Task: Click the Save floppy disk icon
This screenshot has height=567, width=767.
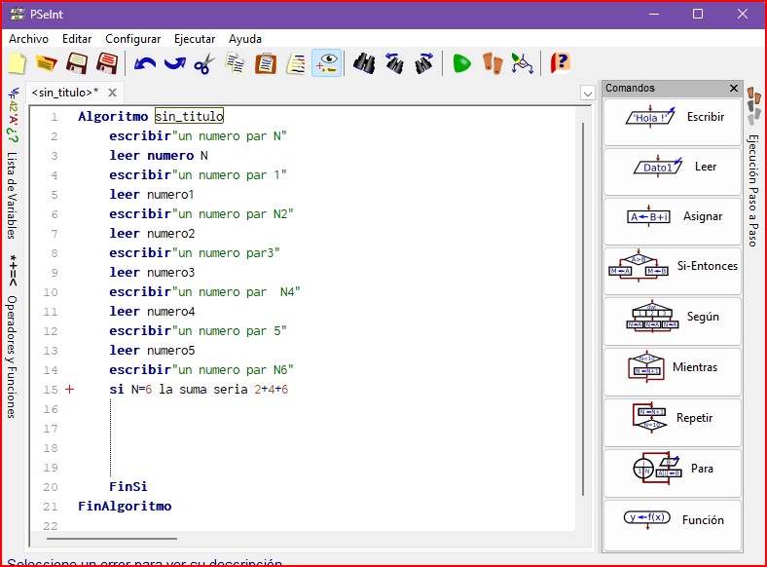Action: tap(77, 63)
